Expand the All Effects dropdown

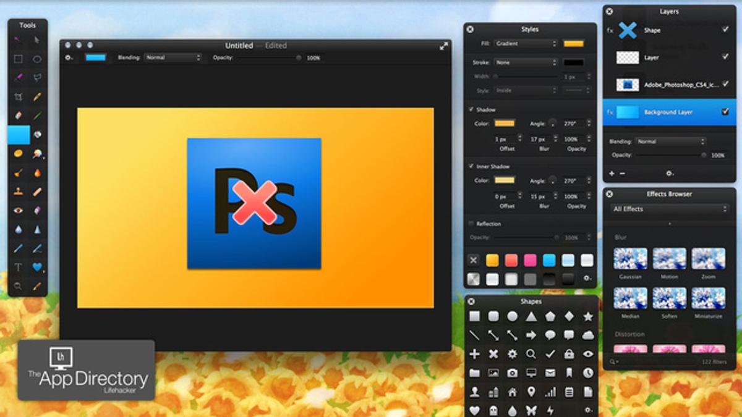pos(669,209)
